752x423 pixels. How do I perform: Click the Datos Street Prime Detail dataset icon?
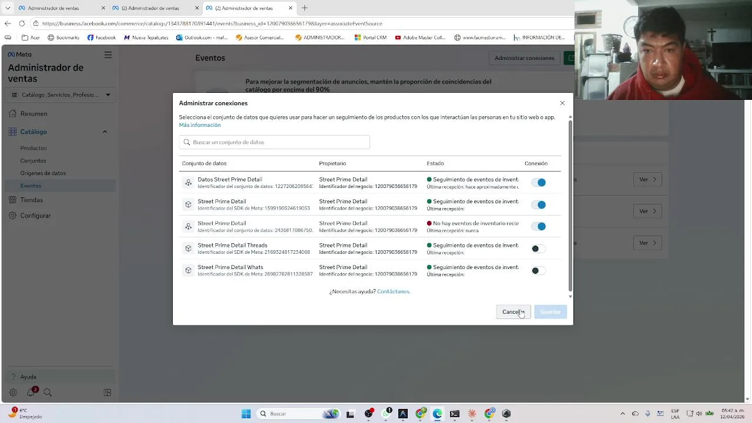point(188,183)
